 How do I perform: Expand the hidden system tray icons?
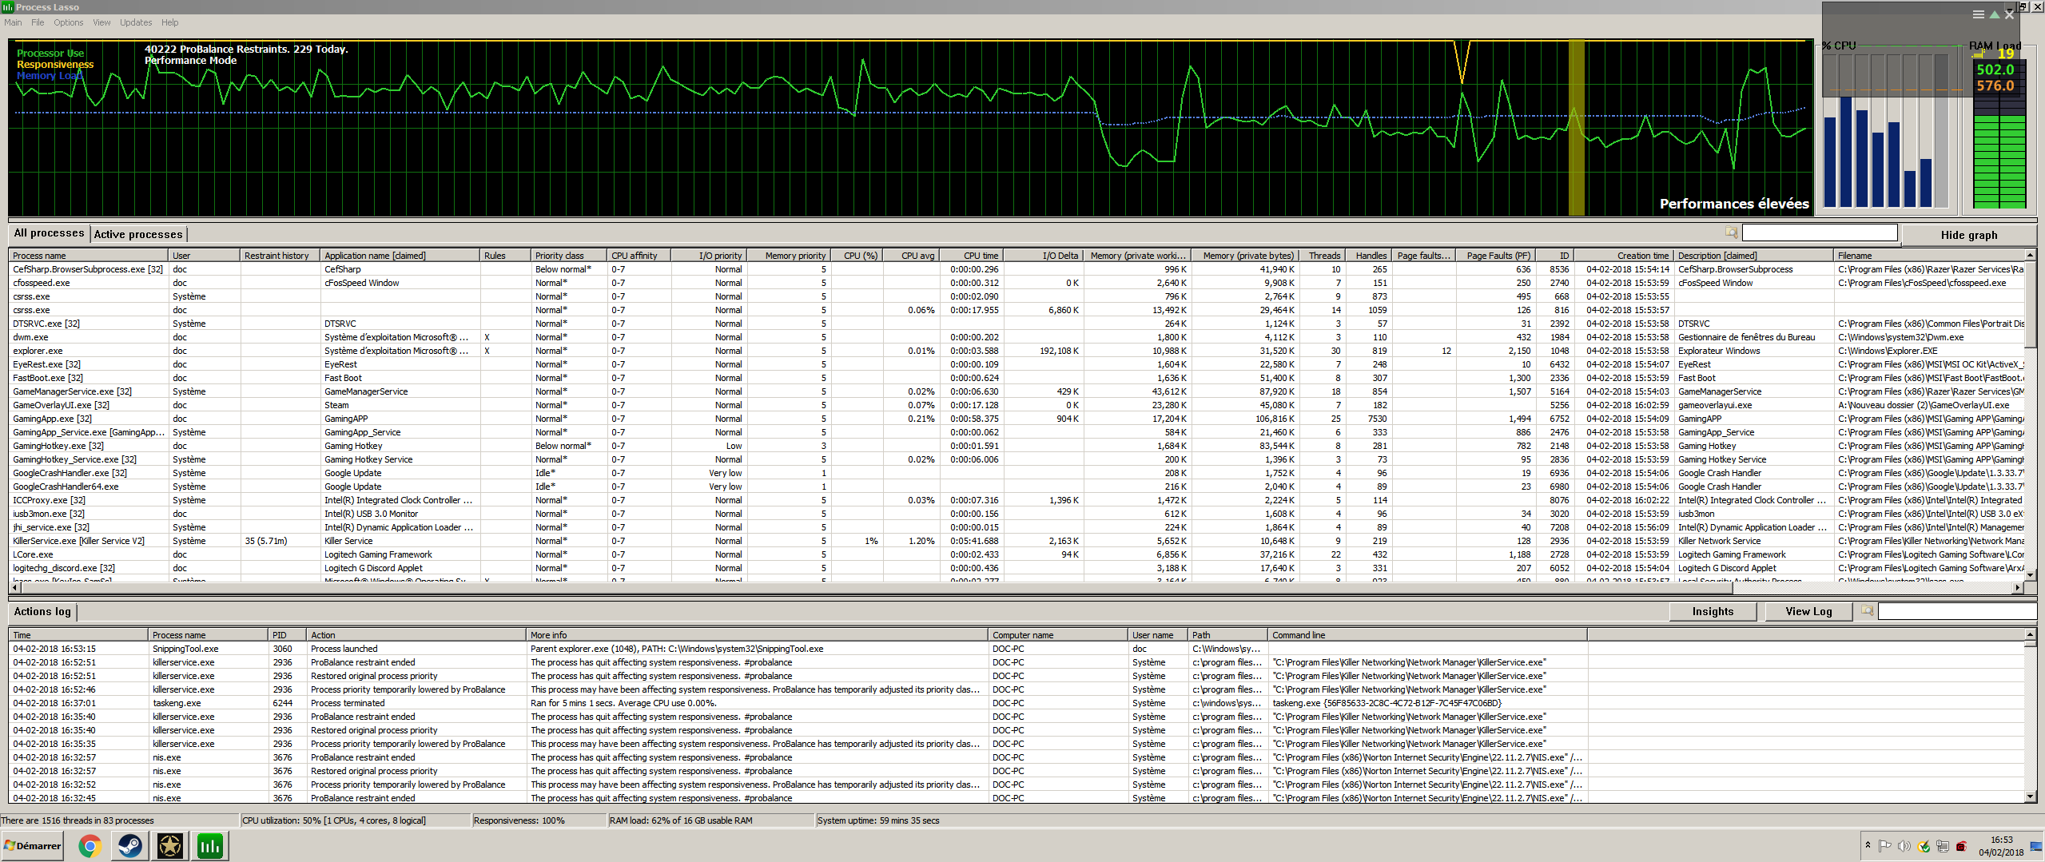coord(1868,845)
